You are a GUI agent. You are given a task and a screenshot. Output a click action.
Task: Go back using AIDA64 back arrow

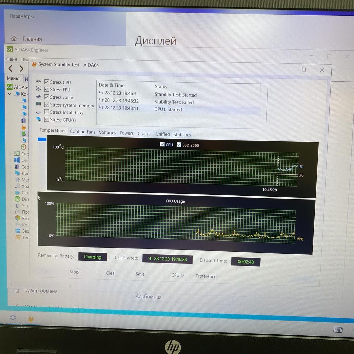coord(10,69)
